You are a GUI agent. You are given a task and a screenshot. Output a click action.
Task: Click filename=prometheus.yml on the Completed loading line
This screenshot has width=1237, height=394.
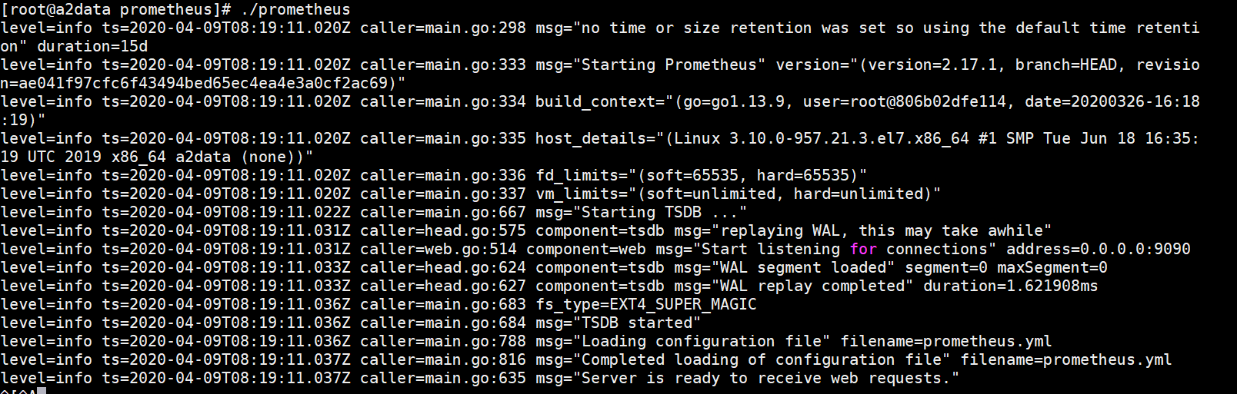pos(1065,360)
